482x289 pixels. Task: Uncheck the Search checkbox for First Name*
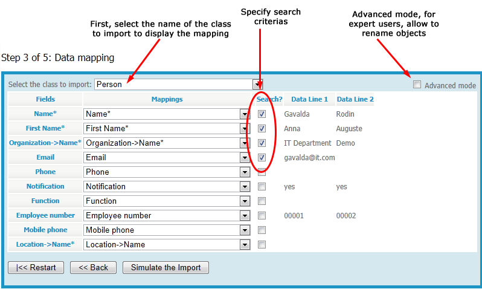(262, 128)
